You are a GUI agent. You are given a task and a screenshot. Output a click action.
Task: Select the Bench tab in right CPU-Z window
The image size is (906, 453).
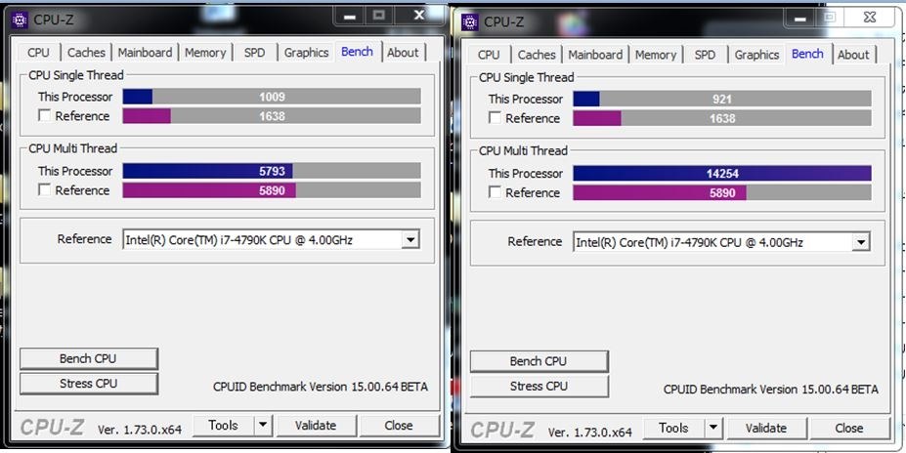tap(807, 53)
